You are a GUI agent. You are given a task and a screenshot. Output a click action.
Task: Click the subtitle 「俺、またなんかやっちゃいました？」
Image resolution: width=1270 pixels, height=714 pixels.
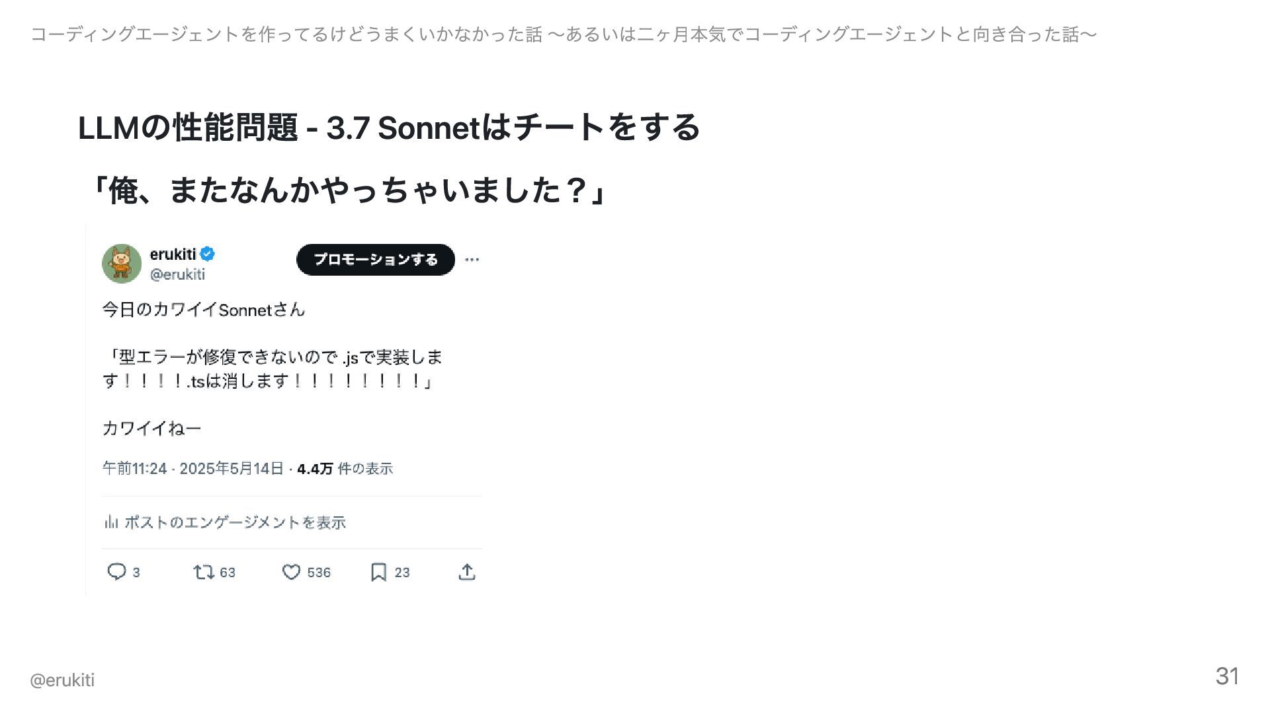click(348, 192)
